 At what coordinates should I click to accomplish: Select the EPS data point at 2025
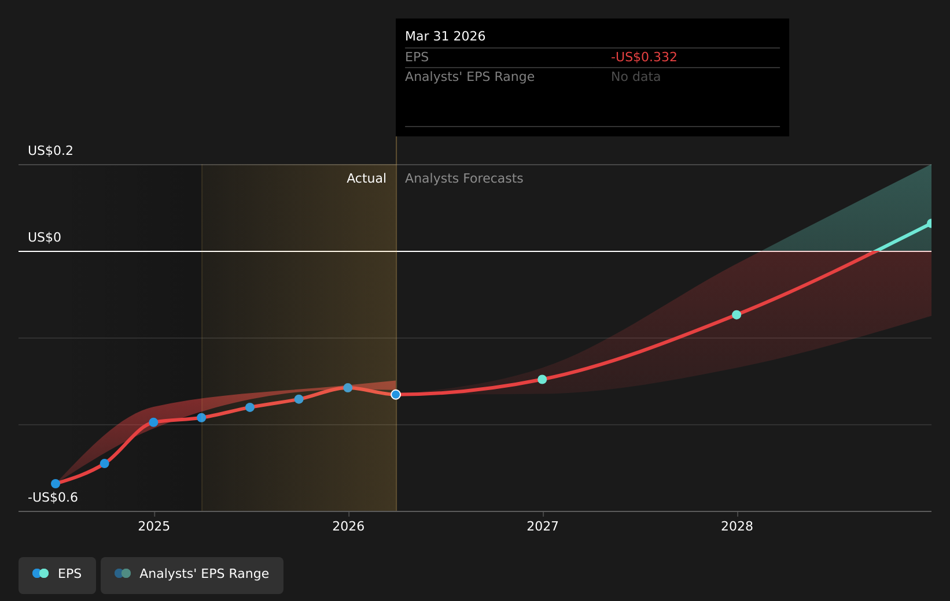(153, 422)
